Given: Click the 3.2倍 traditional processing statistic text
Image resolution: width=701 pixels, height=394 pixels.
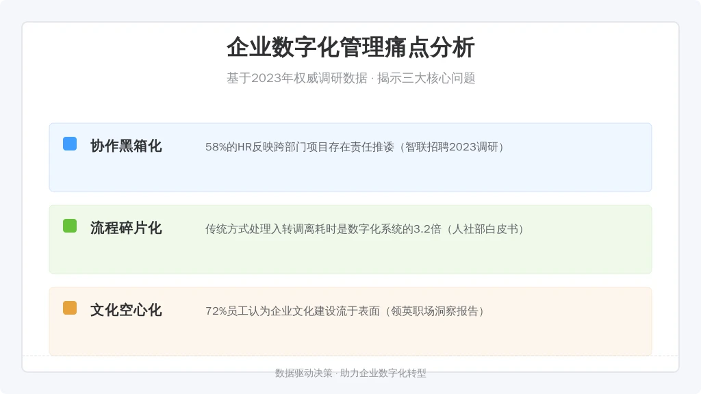Looking at the screenshot, I should tap(366, 229).
